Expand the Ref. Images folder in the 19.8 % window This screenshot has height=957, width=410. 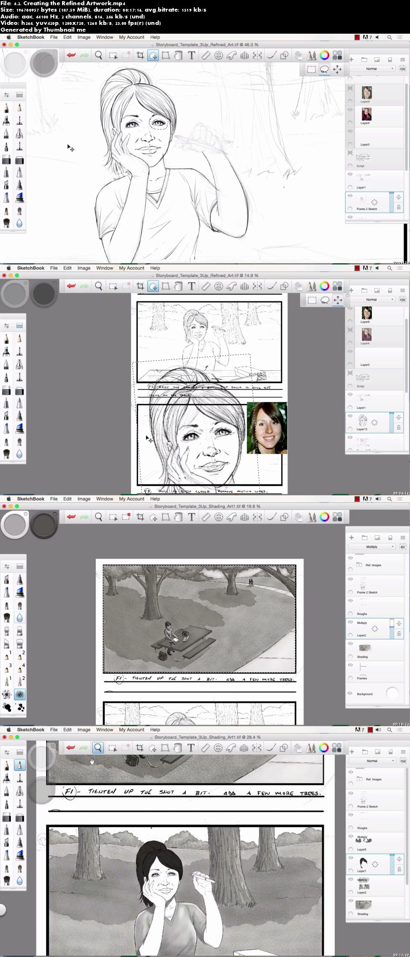360,565
